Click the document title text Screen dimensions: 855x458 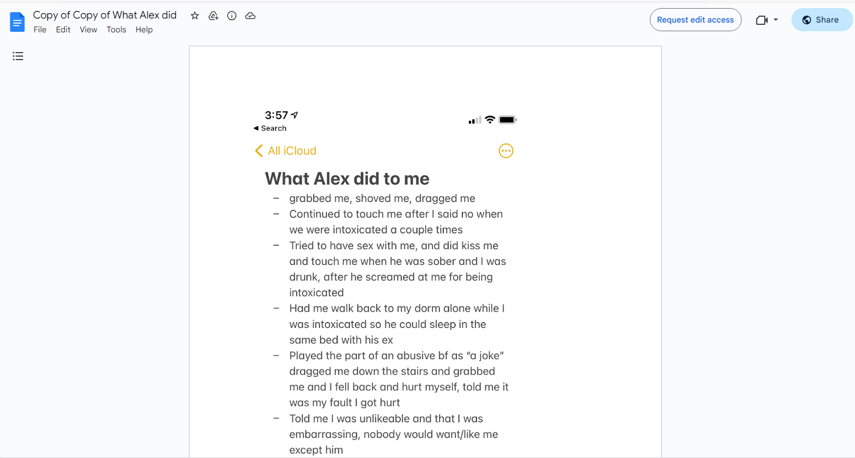[105, 15]
